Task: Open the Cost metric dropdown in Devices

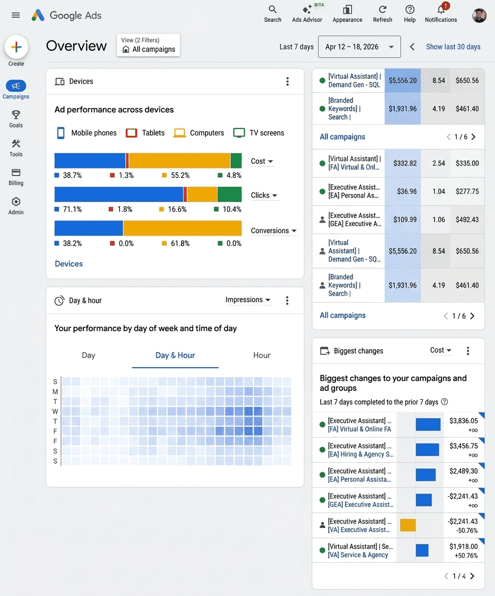Action: point(262,161)
